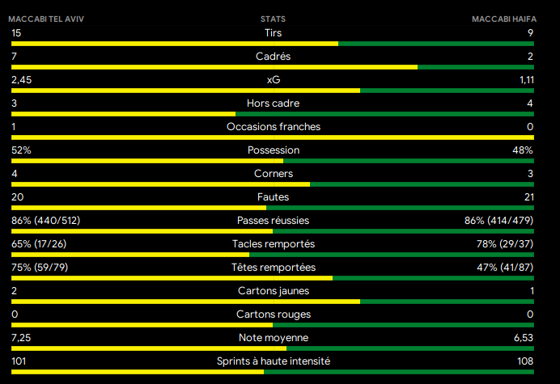Select the Passes réussies label

point(273,221)
